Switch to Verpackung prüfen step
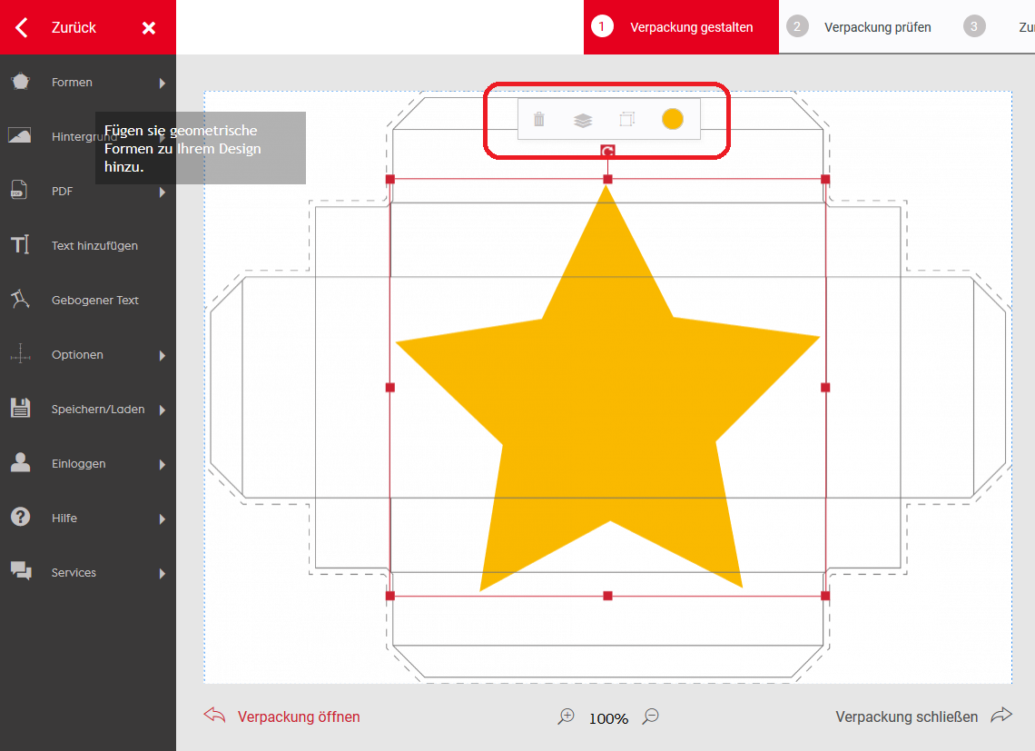 [876, 27]
